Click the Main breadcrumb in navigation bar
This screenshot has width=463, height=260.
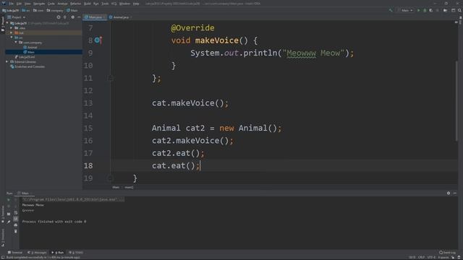(x=72, y=10)
